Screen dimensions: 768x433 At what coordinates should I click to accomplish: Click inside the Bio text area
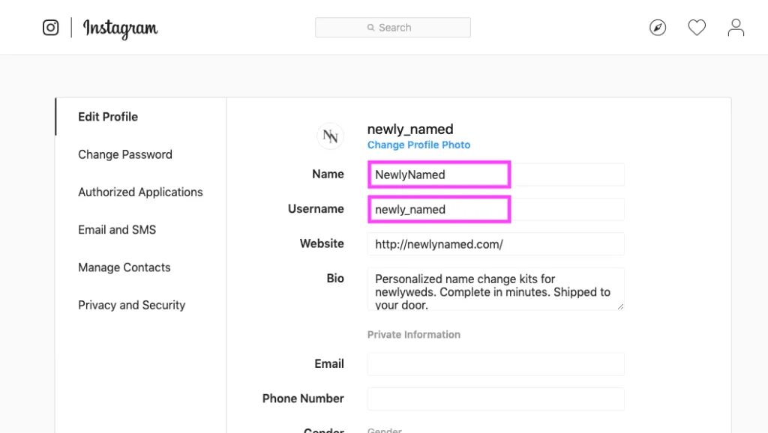click(496, 288)
